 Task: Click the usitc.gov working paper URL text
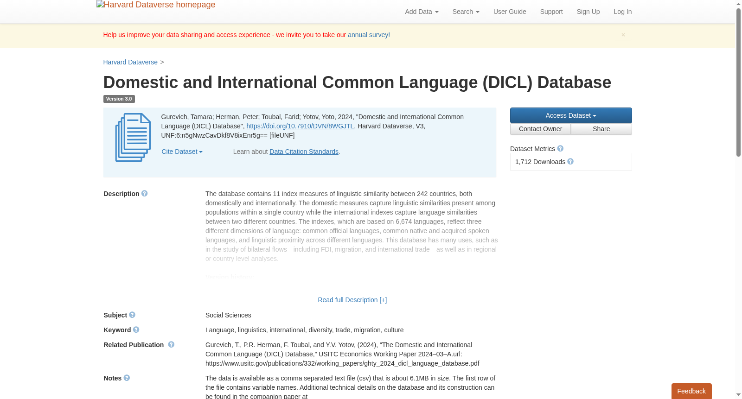tap(342, 363)
